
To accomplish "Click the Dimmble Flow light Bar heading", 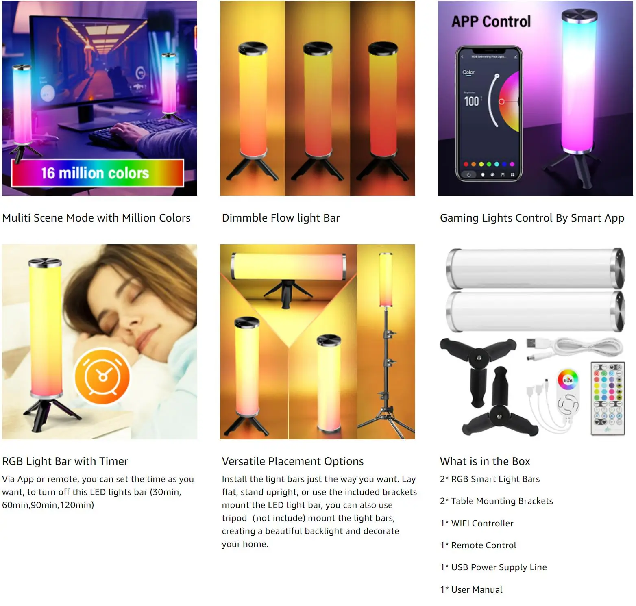I will tap(281, 218).
